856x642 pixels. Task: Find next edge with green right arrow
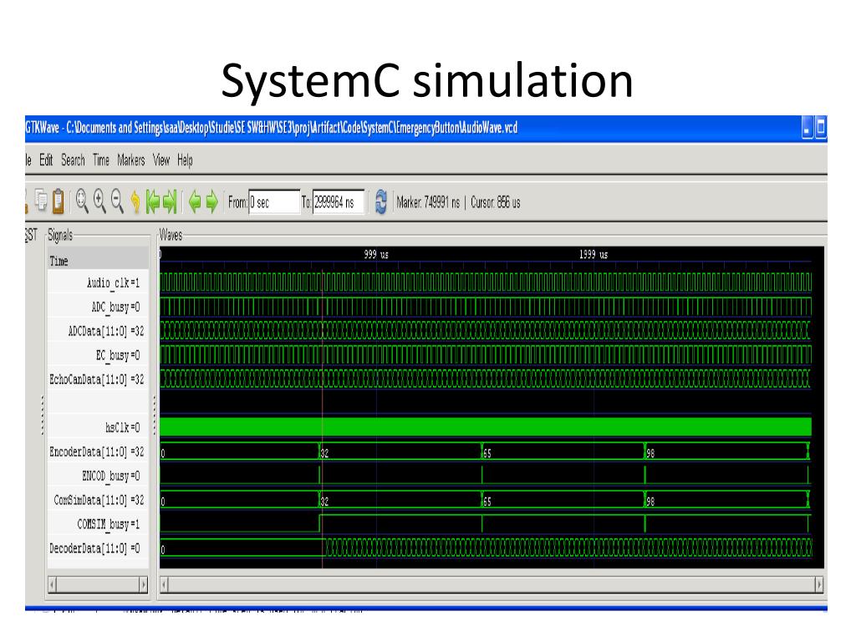[x=211, y=202]
